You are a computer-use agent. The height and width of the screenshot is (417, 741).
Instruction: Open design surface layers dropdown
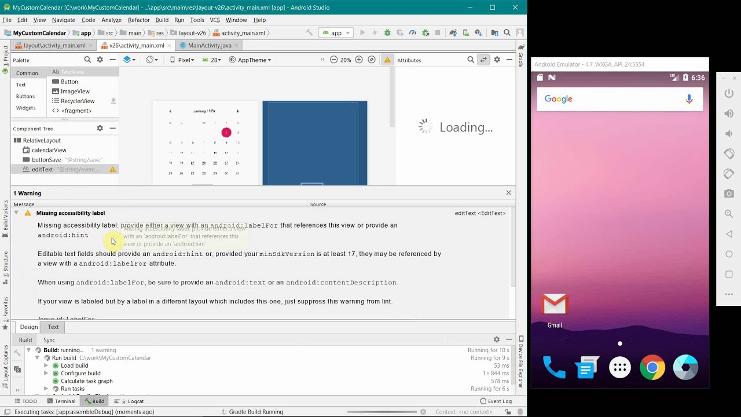(x=129, y=60)
